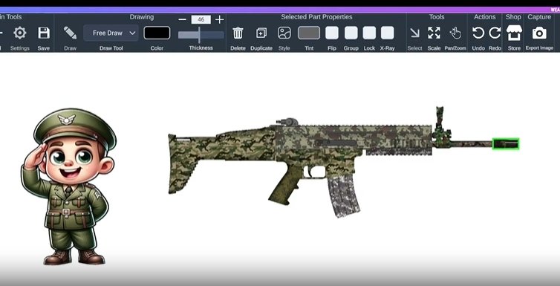Click the Delete trash can icon
560x286 pixels.
pyautogui.click(x=238, y=33)
